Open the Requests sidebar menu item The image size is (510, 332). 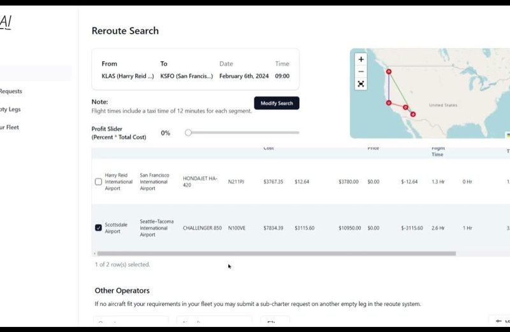[x=10, y=91]
